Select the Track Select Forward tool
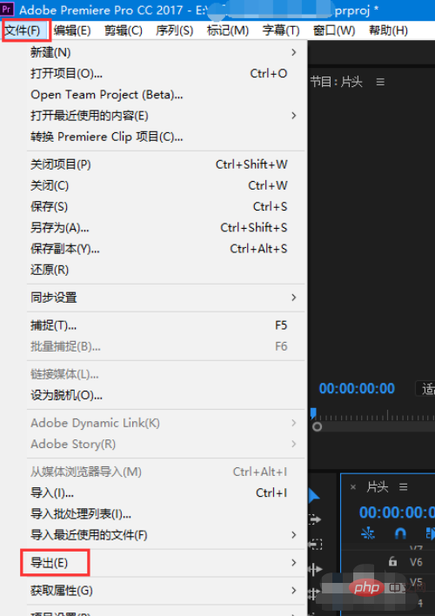This screenshot has width=435, height=616. pyautogui.click(x=315, y=519)
